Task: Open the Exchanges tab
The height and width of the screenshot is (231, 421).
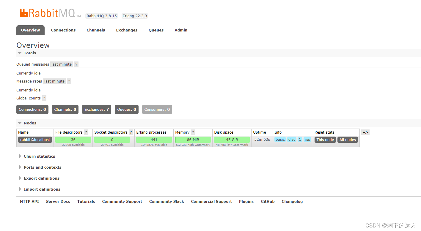Action: click(127, 30)
